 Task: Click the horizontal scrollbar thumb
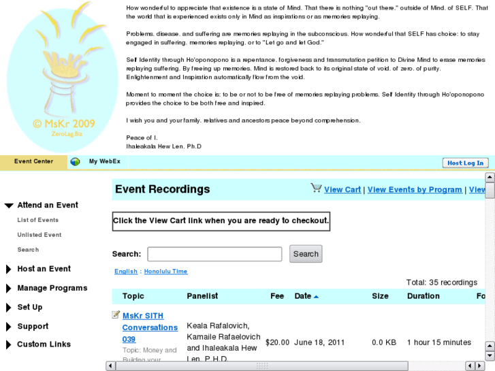262,366
